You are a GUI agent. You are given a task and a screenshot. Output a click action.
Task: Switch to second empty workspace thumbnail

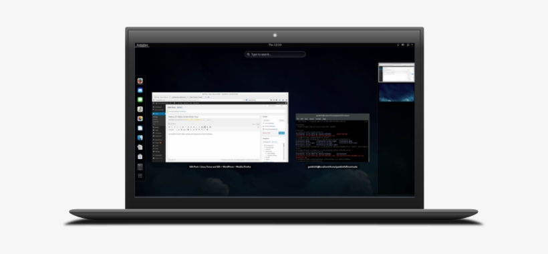pyautogui.click(x=396, y=93)
